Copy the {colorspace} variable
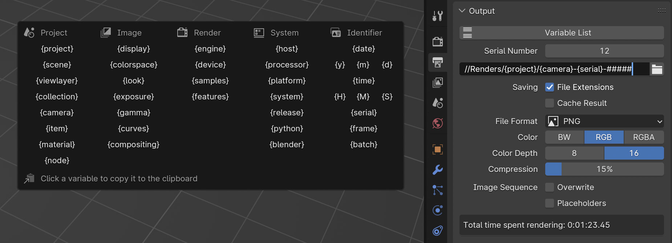 (134, 65)
